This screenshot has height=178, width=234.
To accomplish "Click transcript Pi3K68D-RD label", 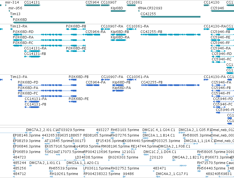I will pos(23,32).
